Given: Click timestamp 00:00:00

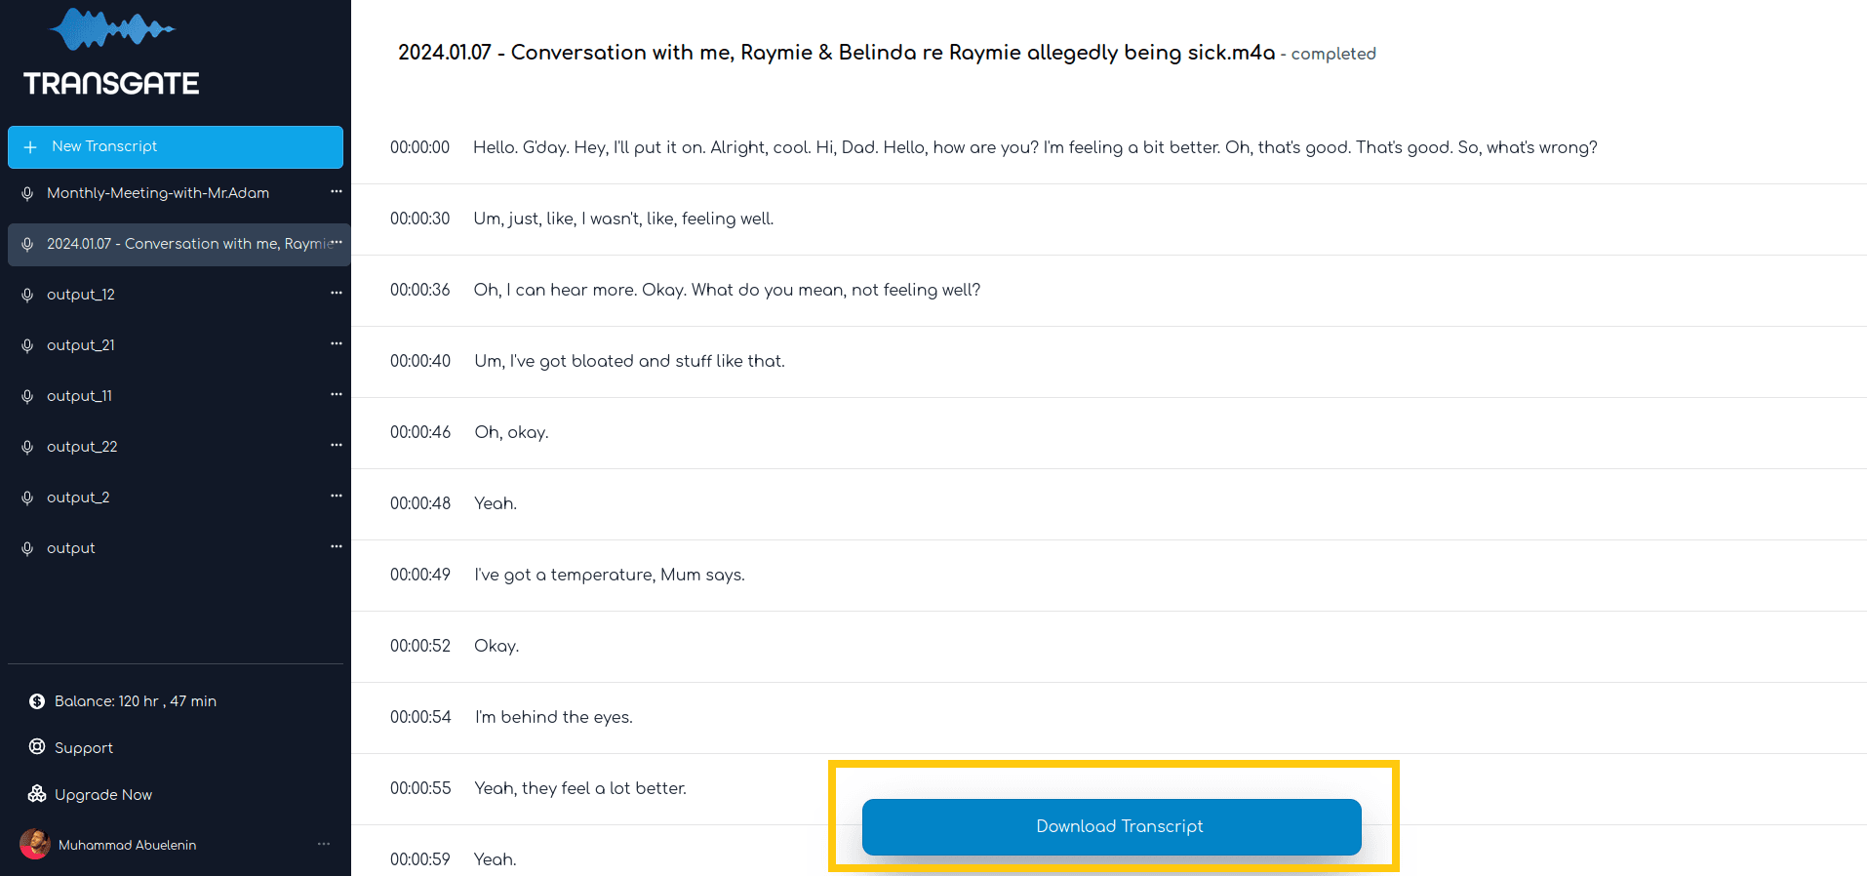Looking at the screenshot, I should [420, 147].
